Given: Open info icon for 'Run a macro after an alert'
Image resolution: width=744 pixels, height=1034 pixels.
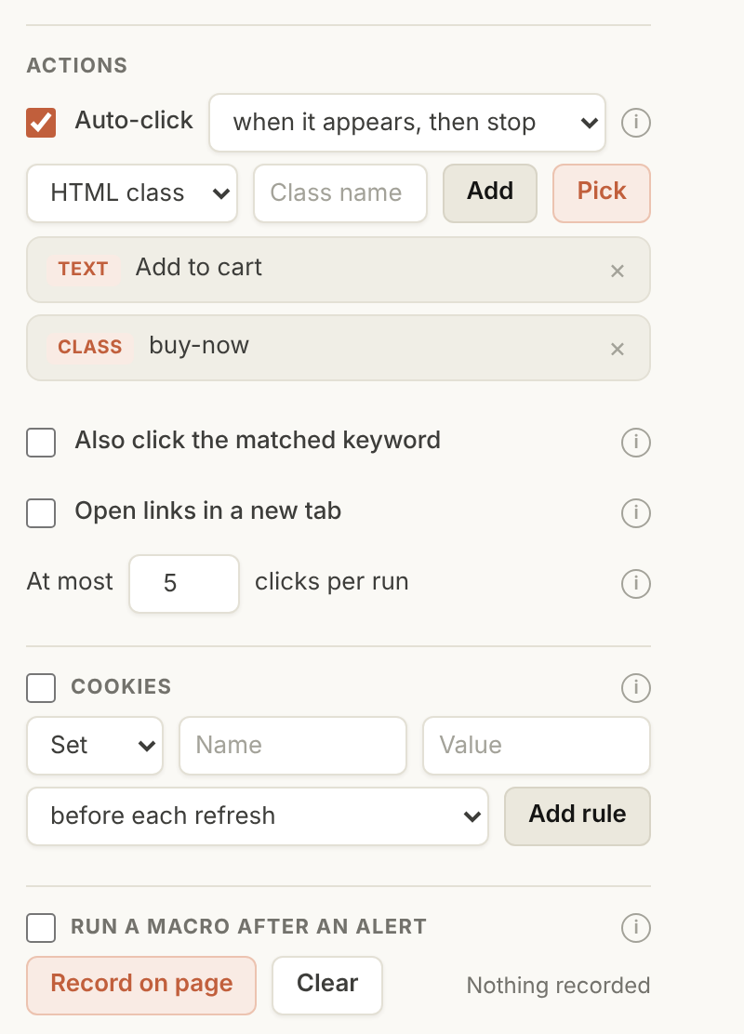Looking at the screenshot, I should [636, 928].
